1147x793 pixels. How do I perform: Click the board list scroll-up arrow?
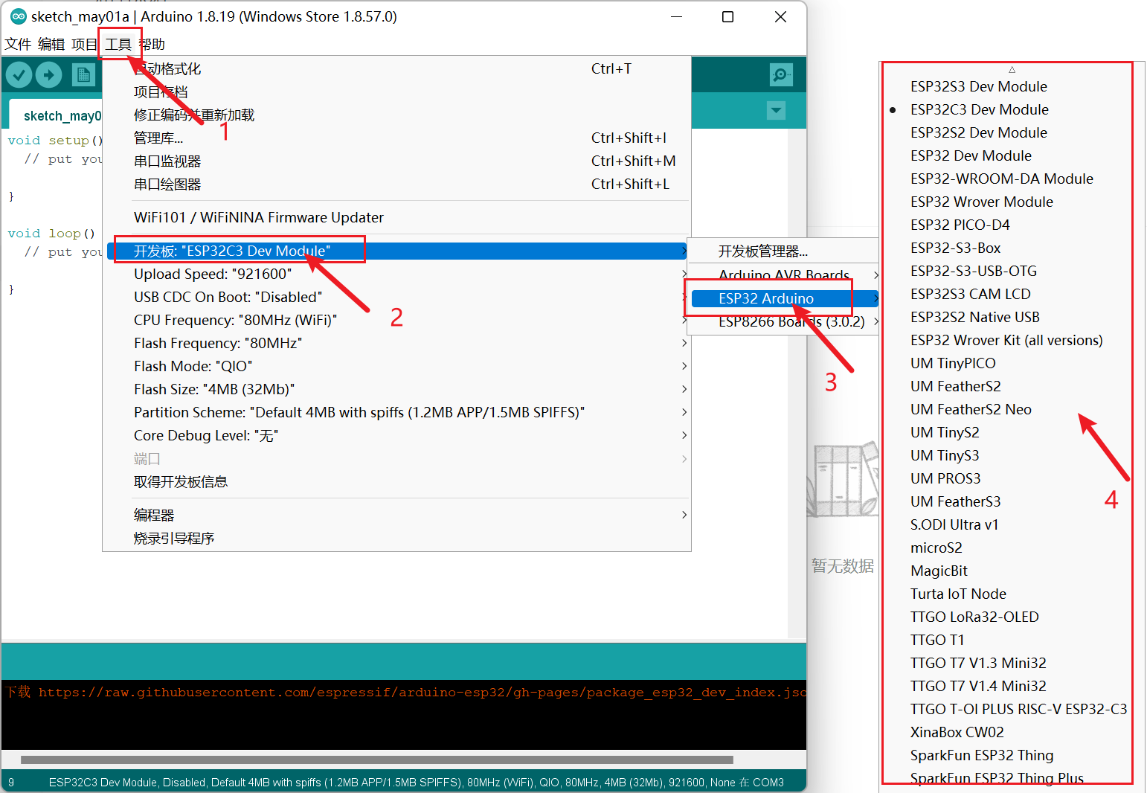point(1012,69)
